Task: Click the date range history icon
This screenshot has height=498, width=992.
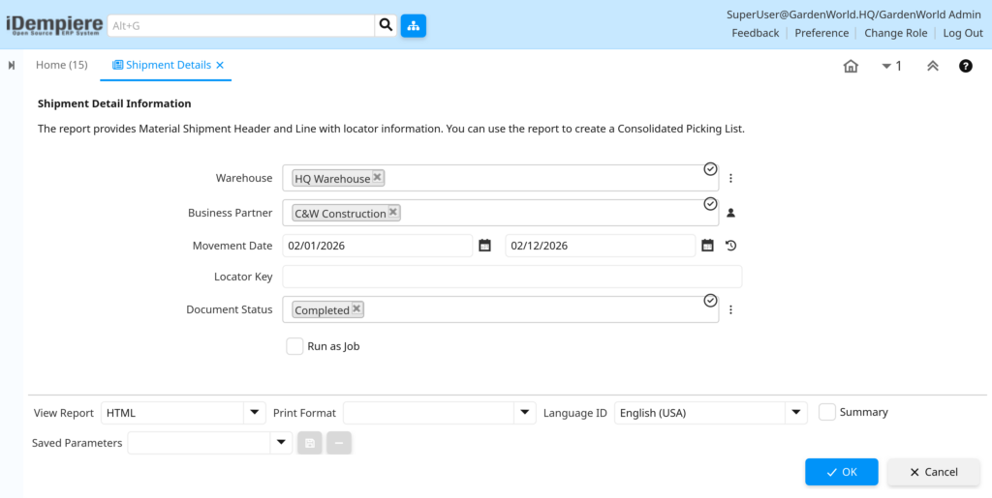Action: 730,246
